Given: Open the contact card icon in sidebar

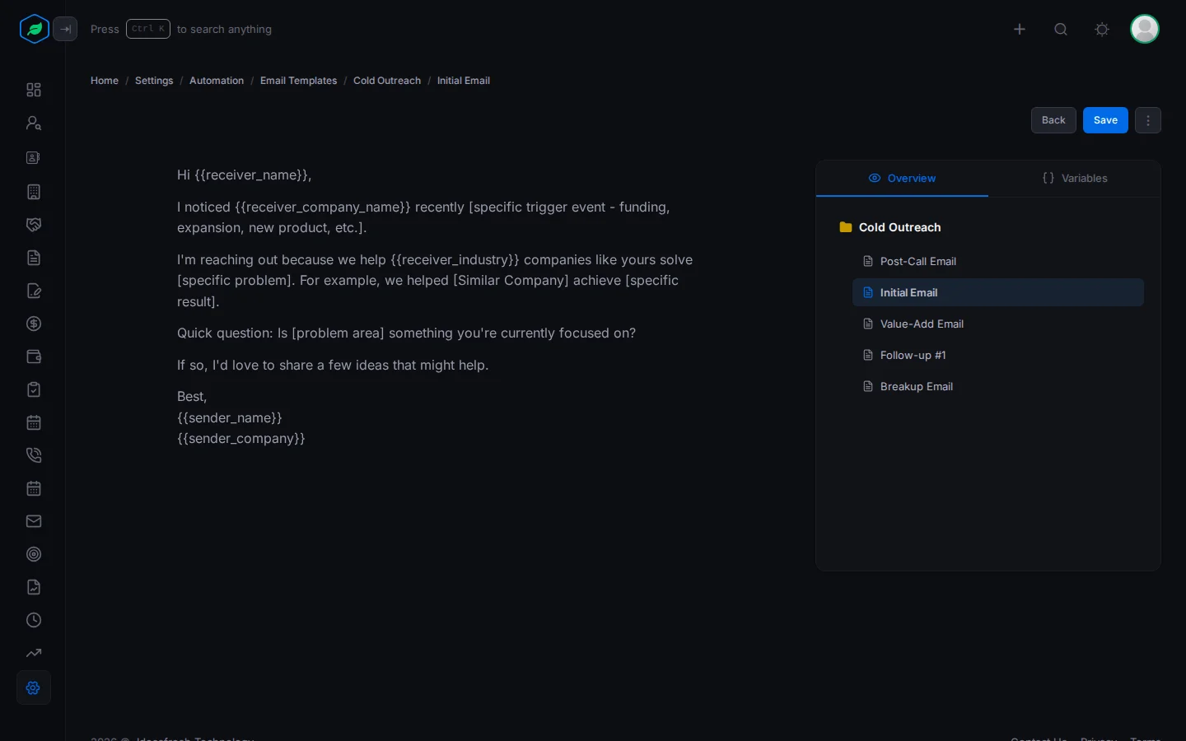Looking at the screenshot, I should (34, 157).
